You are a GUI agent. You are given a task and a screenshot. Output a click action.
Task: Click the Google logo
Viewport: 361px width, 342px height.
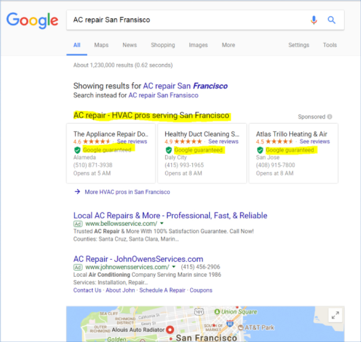point(32,20)
